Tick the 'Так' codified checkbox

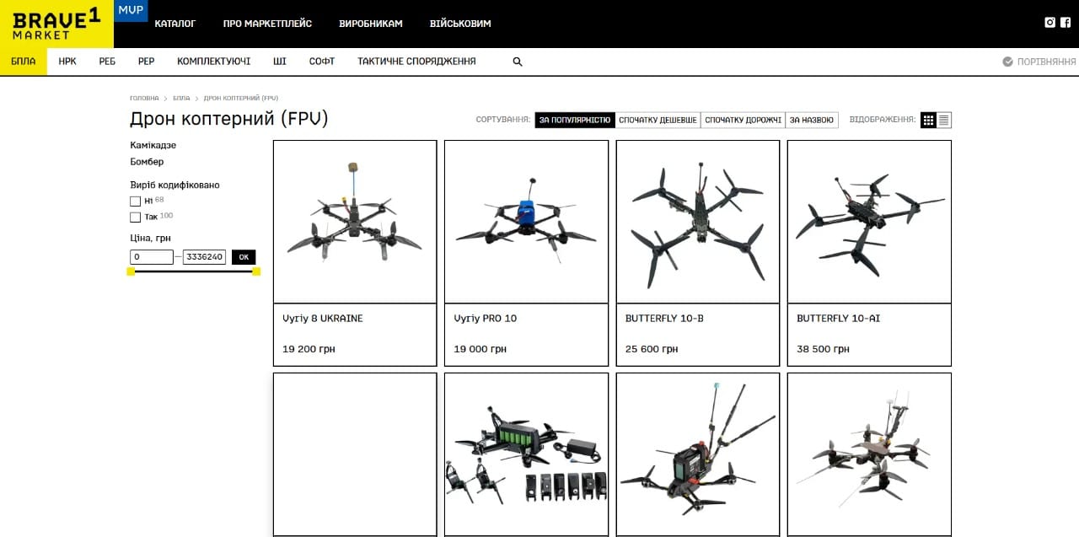pyautogui.click(x=135, y=217)
